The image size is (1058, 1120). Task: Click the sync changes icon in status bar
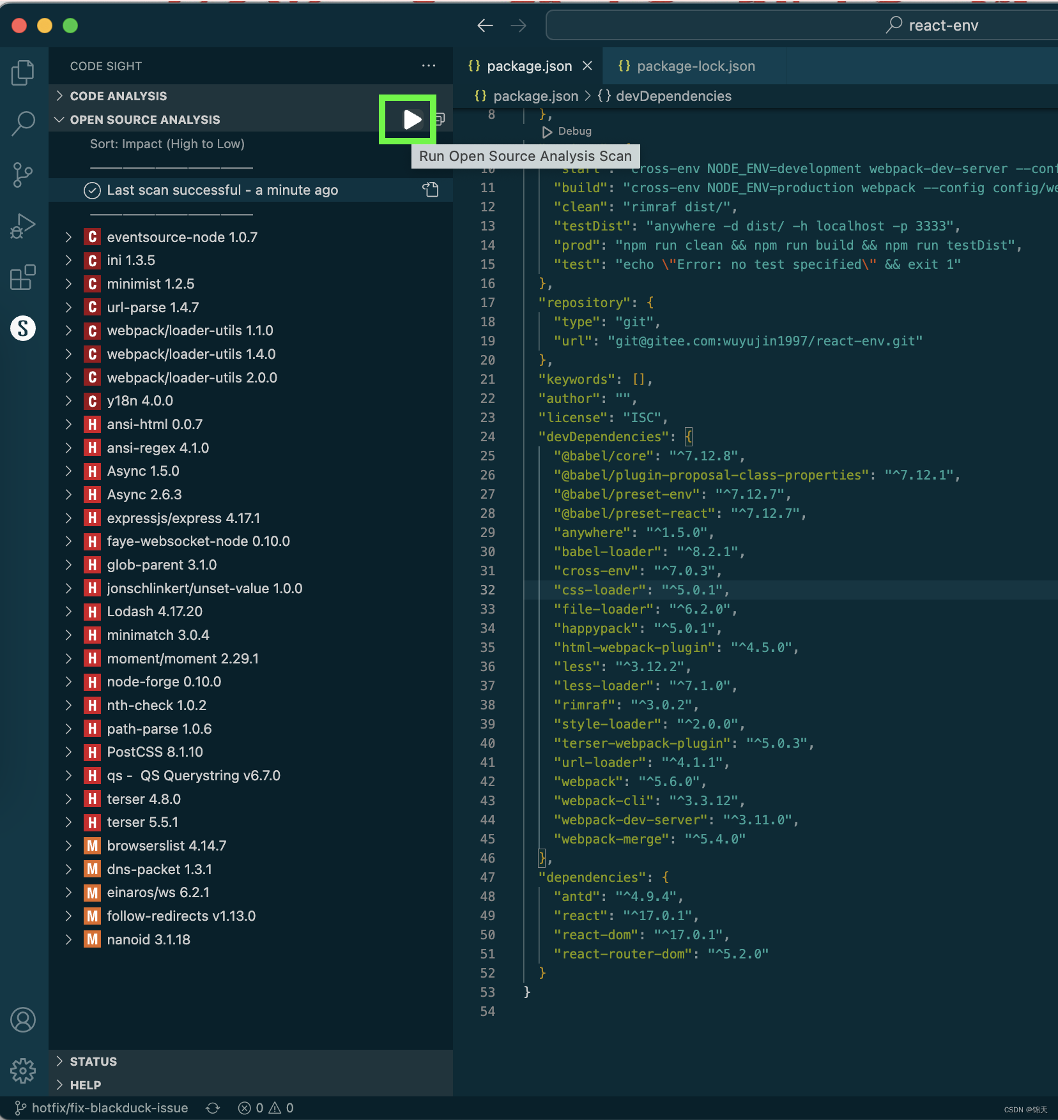tap(213, 1108)
